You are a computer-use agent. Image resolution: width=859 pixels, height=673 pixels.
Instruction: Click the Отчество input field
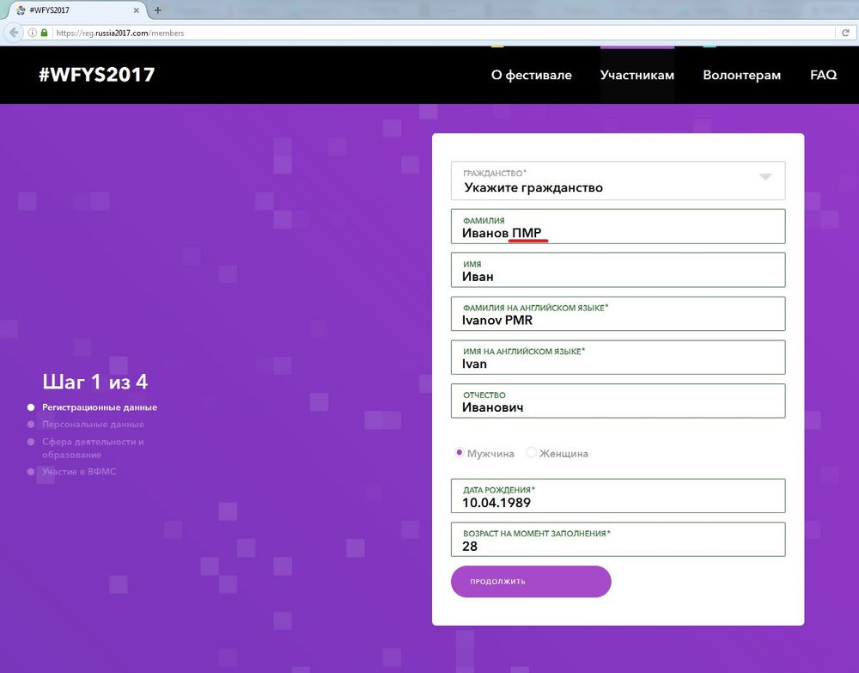coord(618,401)
